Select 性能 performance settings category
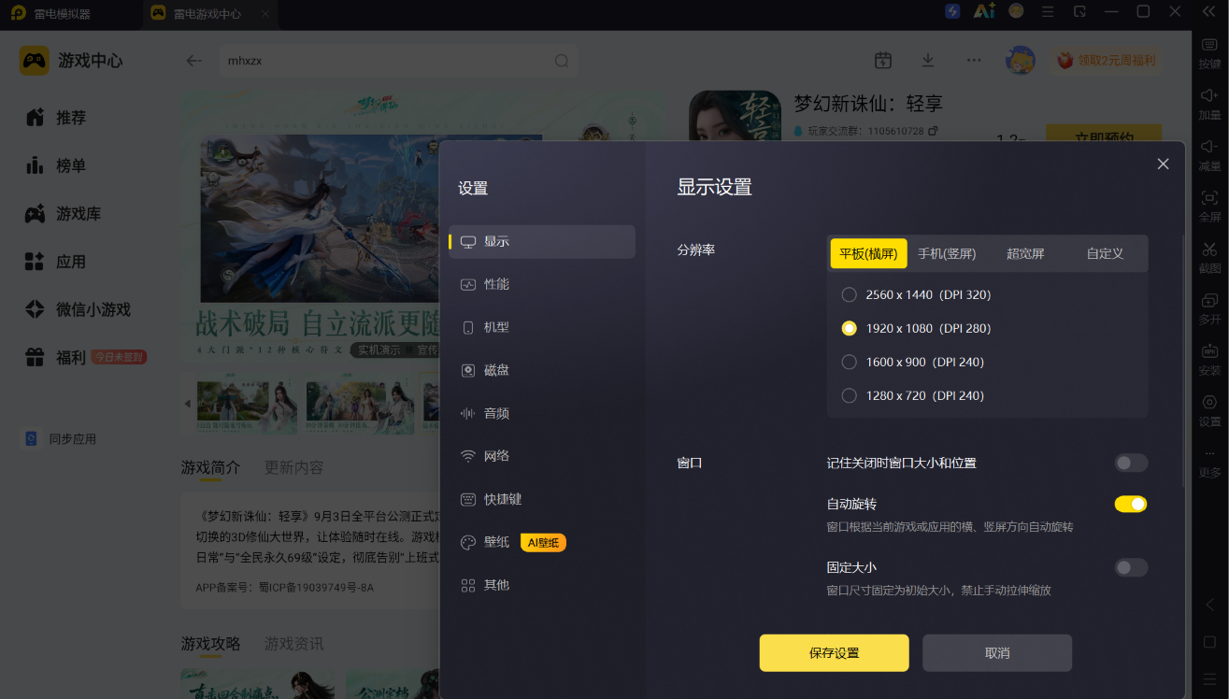This screenshot has height=699, width=1229. tap(542, 284)
